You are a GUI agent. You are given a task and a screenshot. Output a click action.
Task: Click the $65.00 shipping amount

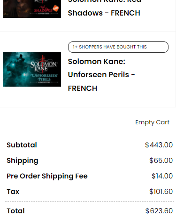(x=161, y=161)
